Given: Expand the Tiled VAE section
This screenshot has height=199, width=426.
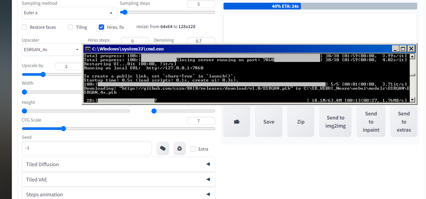Looking at the screenshot, I should [x=118, y=180].
